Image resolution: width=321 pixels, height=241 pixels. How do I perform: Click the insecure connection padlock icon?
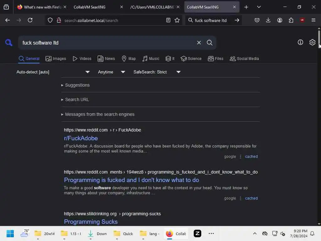click(59, 20)
